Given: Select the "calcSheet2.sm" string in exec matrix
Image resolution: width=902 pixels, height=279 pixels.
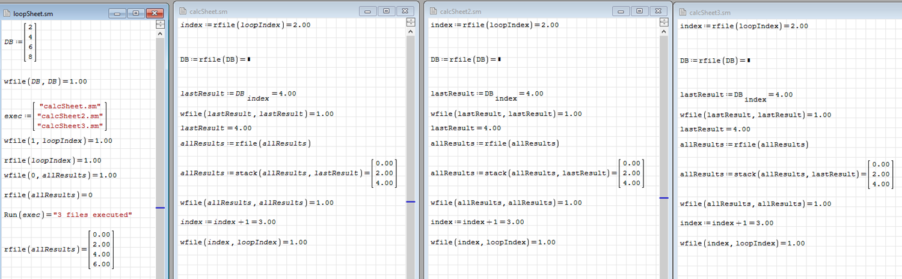Looking at the screenshot, I should 69,116.
